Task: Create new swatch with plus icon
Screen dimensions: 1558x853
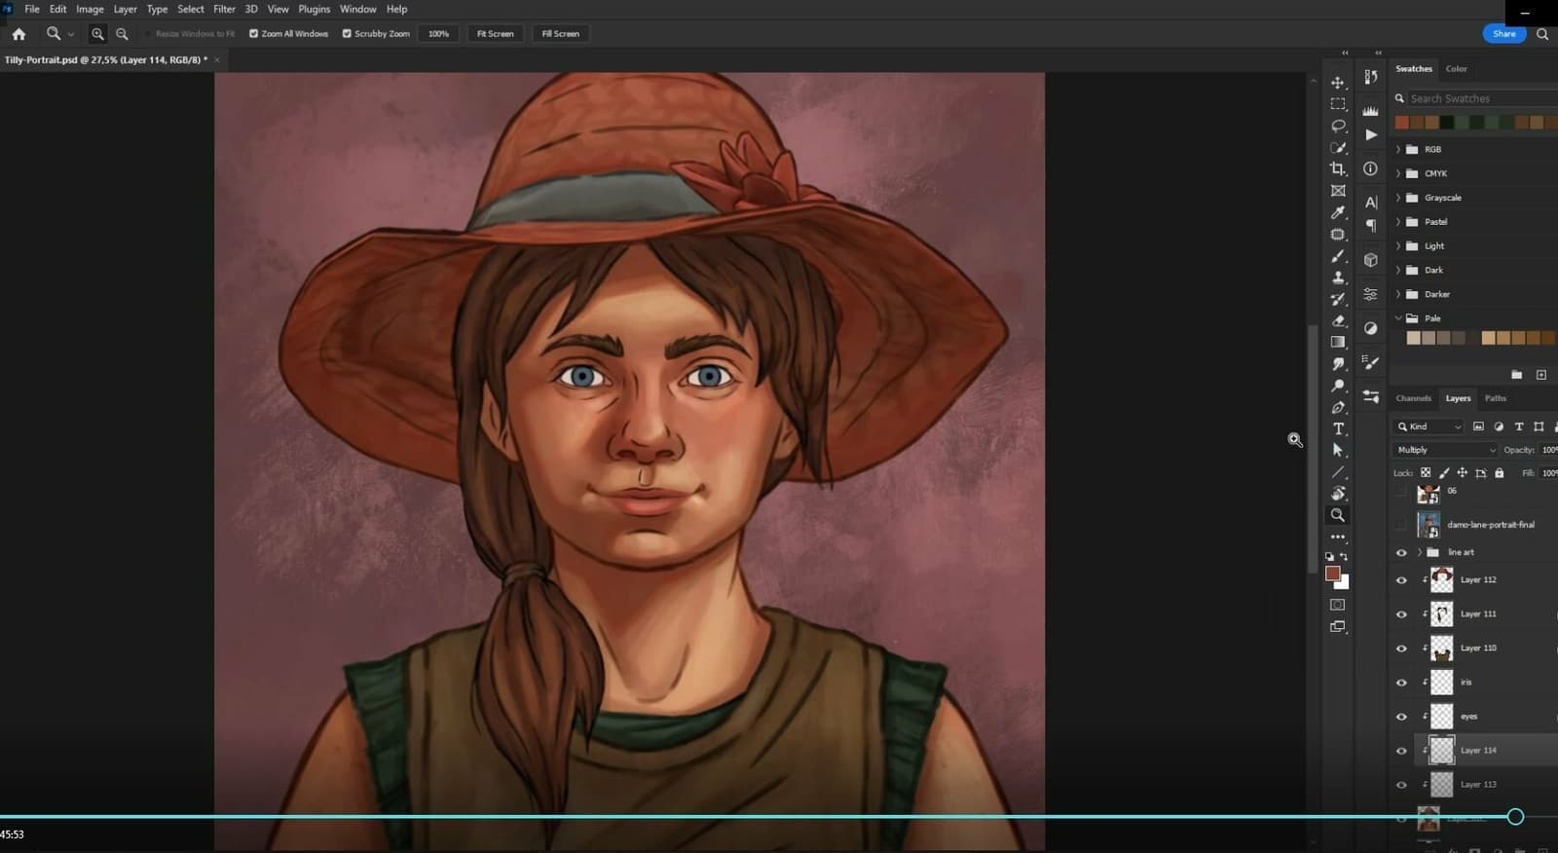Action: click(1540, 375)
